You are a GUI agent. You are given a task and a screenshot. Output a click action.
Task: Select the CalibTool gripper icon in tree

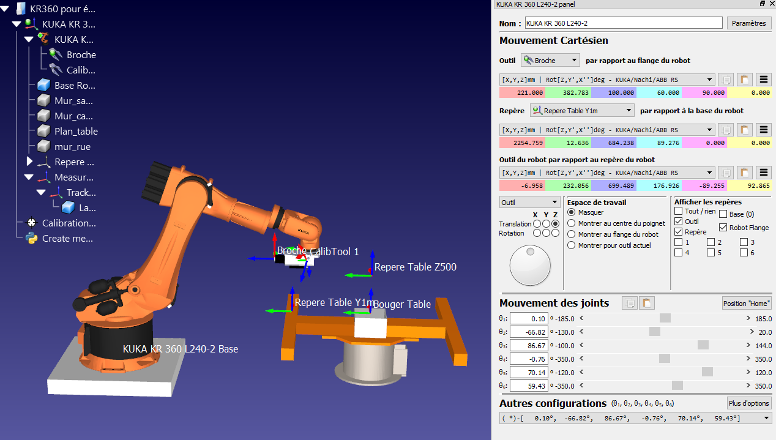(x=56, y=70)
